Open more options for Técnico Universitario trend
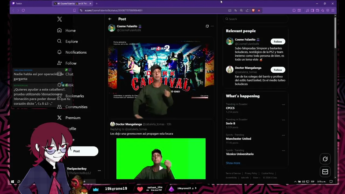345x194 pixels. point(283,151)
